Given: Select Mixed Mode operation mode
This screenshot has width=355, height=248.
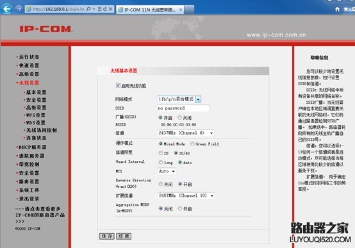Looking at the screenshot, I should coord(161,144).
